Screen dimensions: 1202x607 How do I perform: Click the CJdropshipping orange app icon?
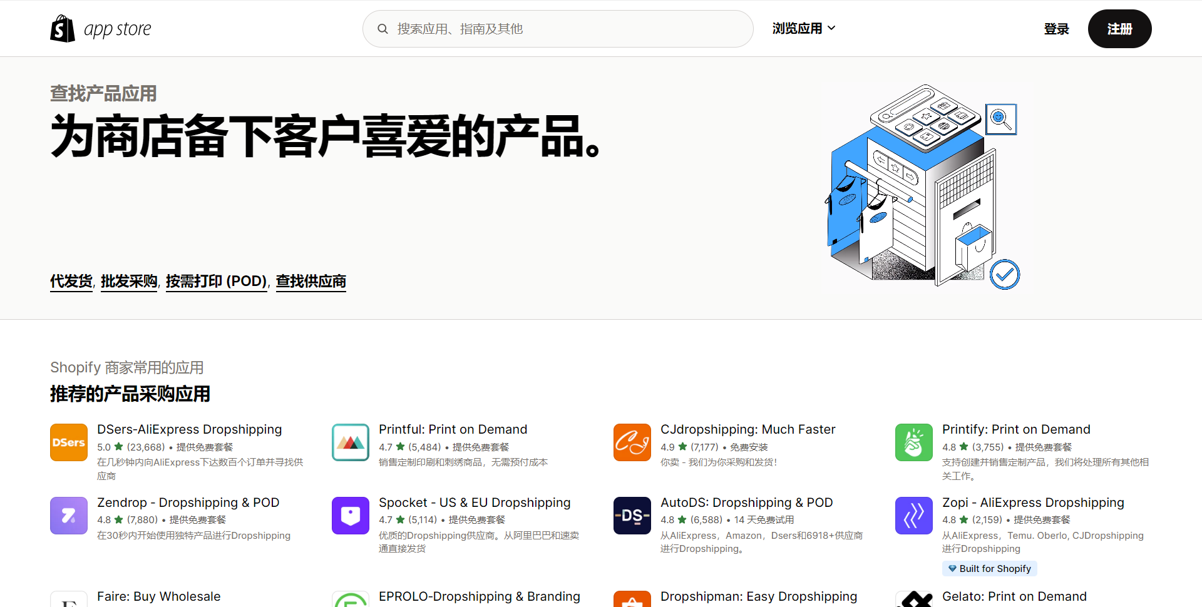pos(632,442)
